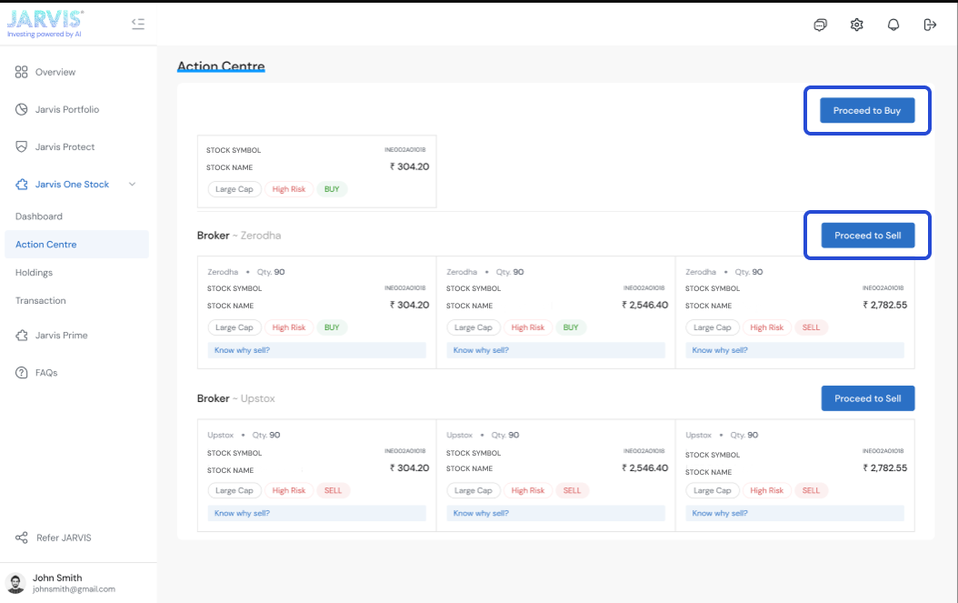Click the Broker ~ Zerodha heading
This screenshot has width=958, height=603.
239,236
